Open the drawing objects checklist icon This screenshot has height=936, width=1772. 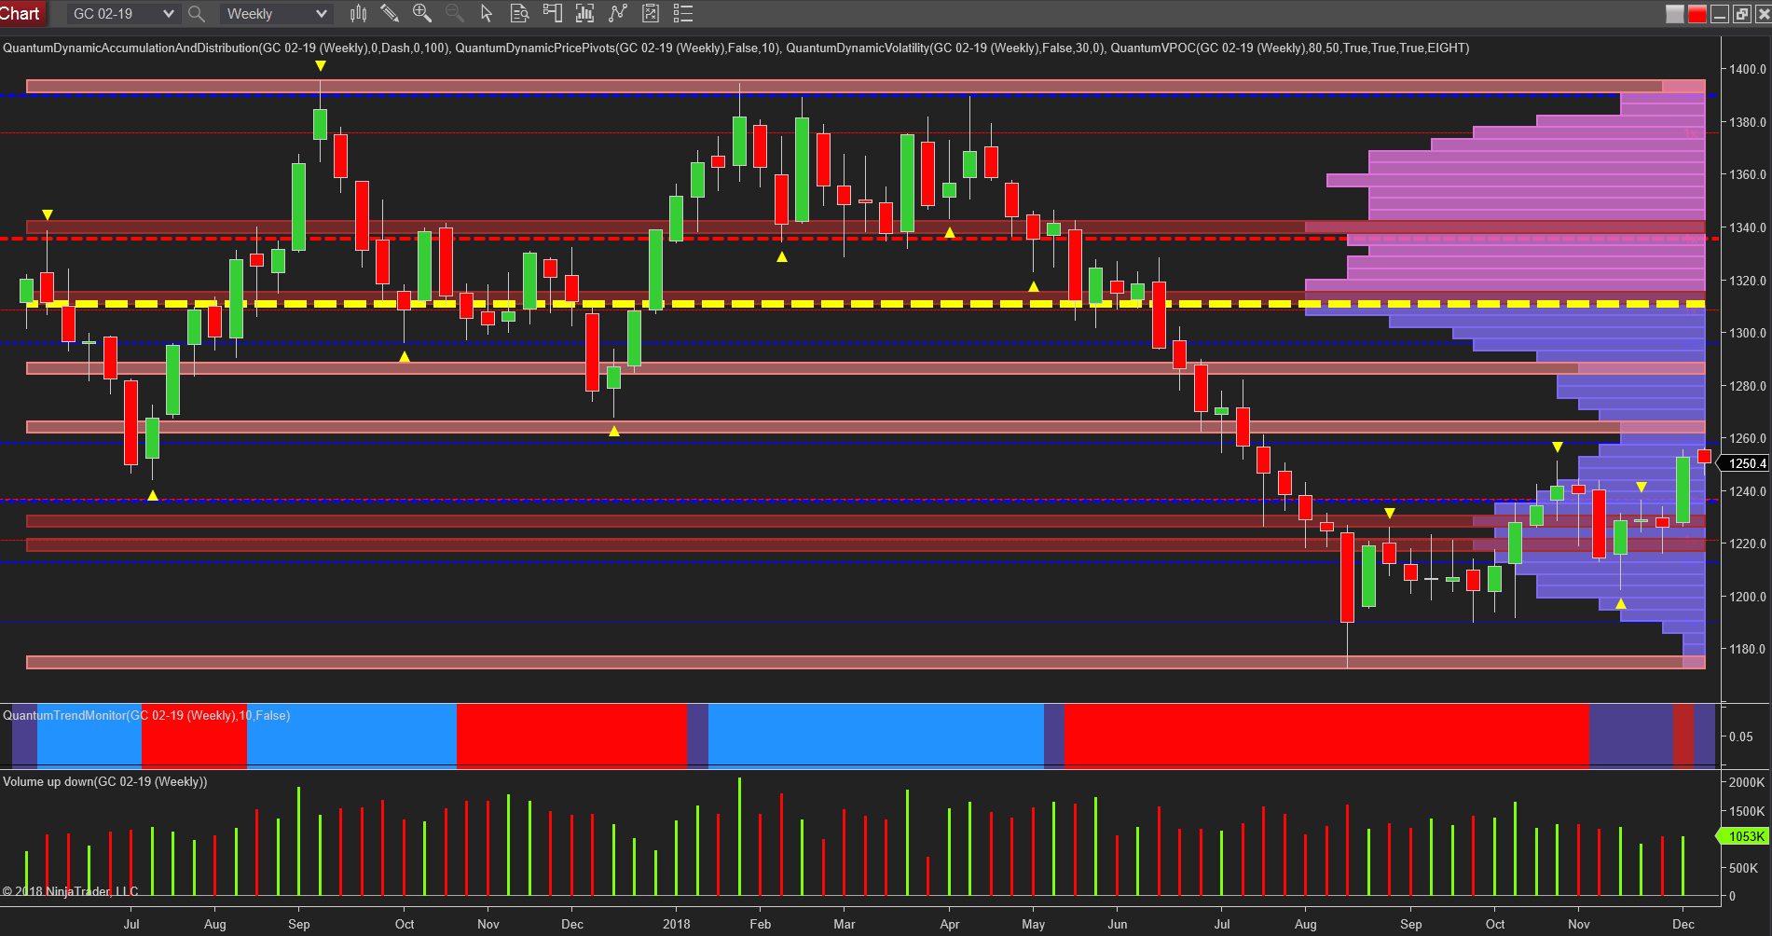point(651,13)
